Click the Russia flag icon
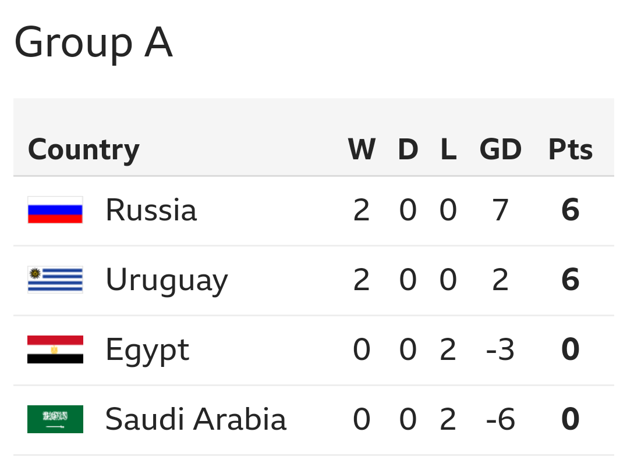Screen dimensions: 627x471 click(55, 210)
